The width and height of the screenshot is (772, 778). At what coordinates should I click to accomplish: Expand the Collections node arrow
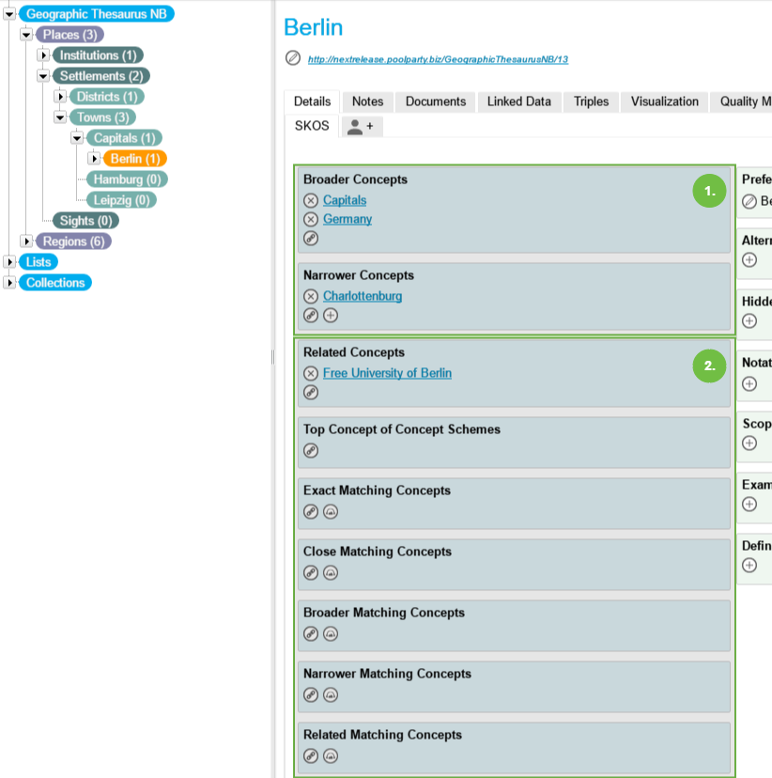coord(9,283)
